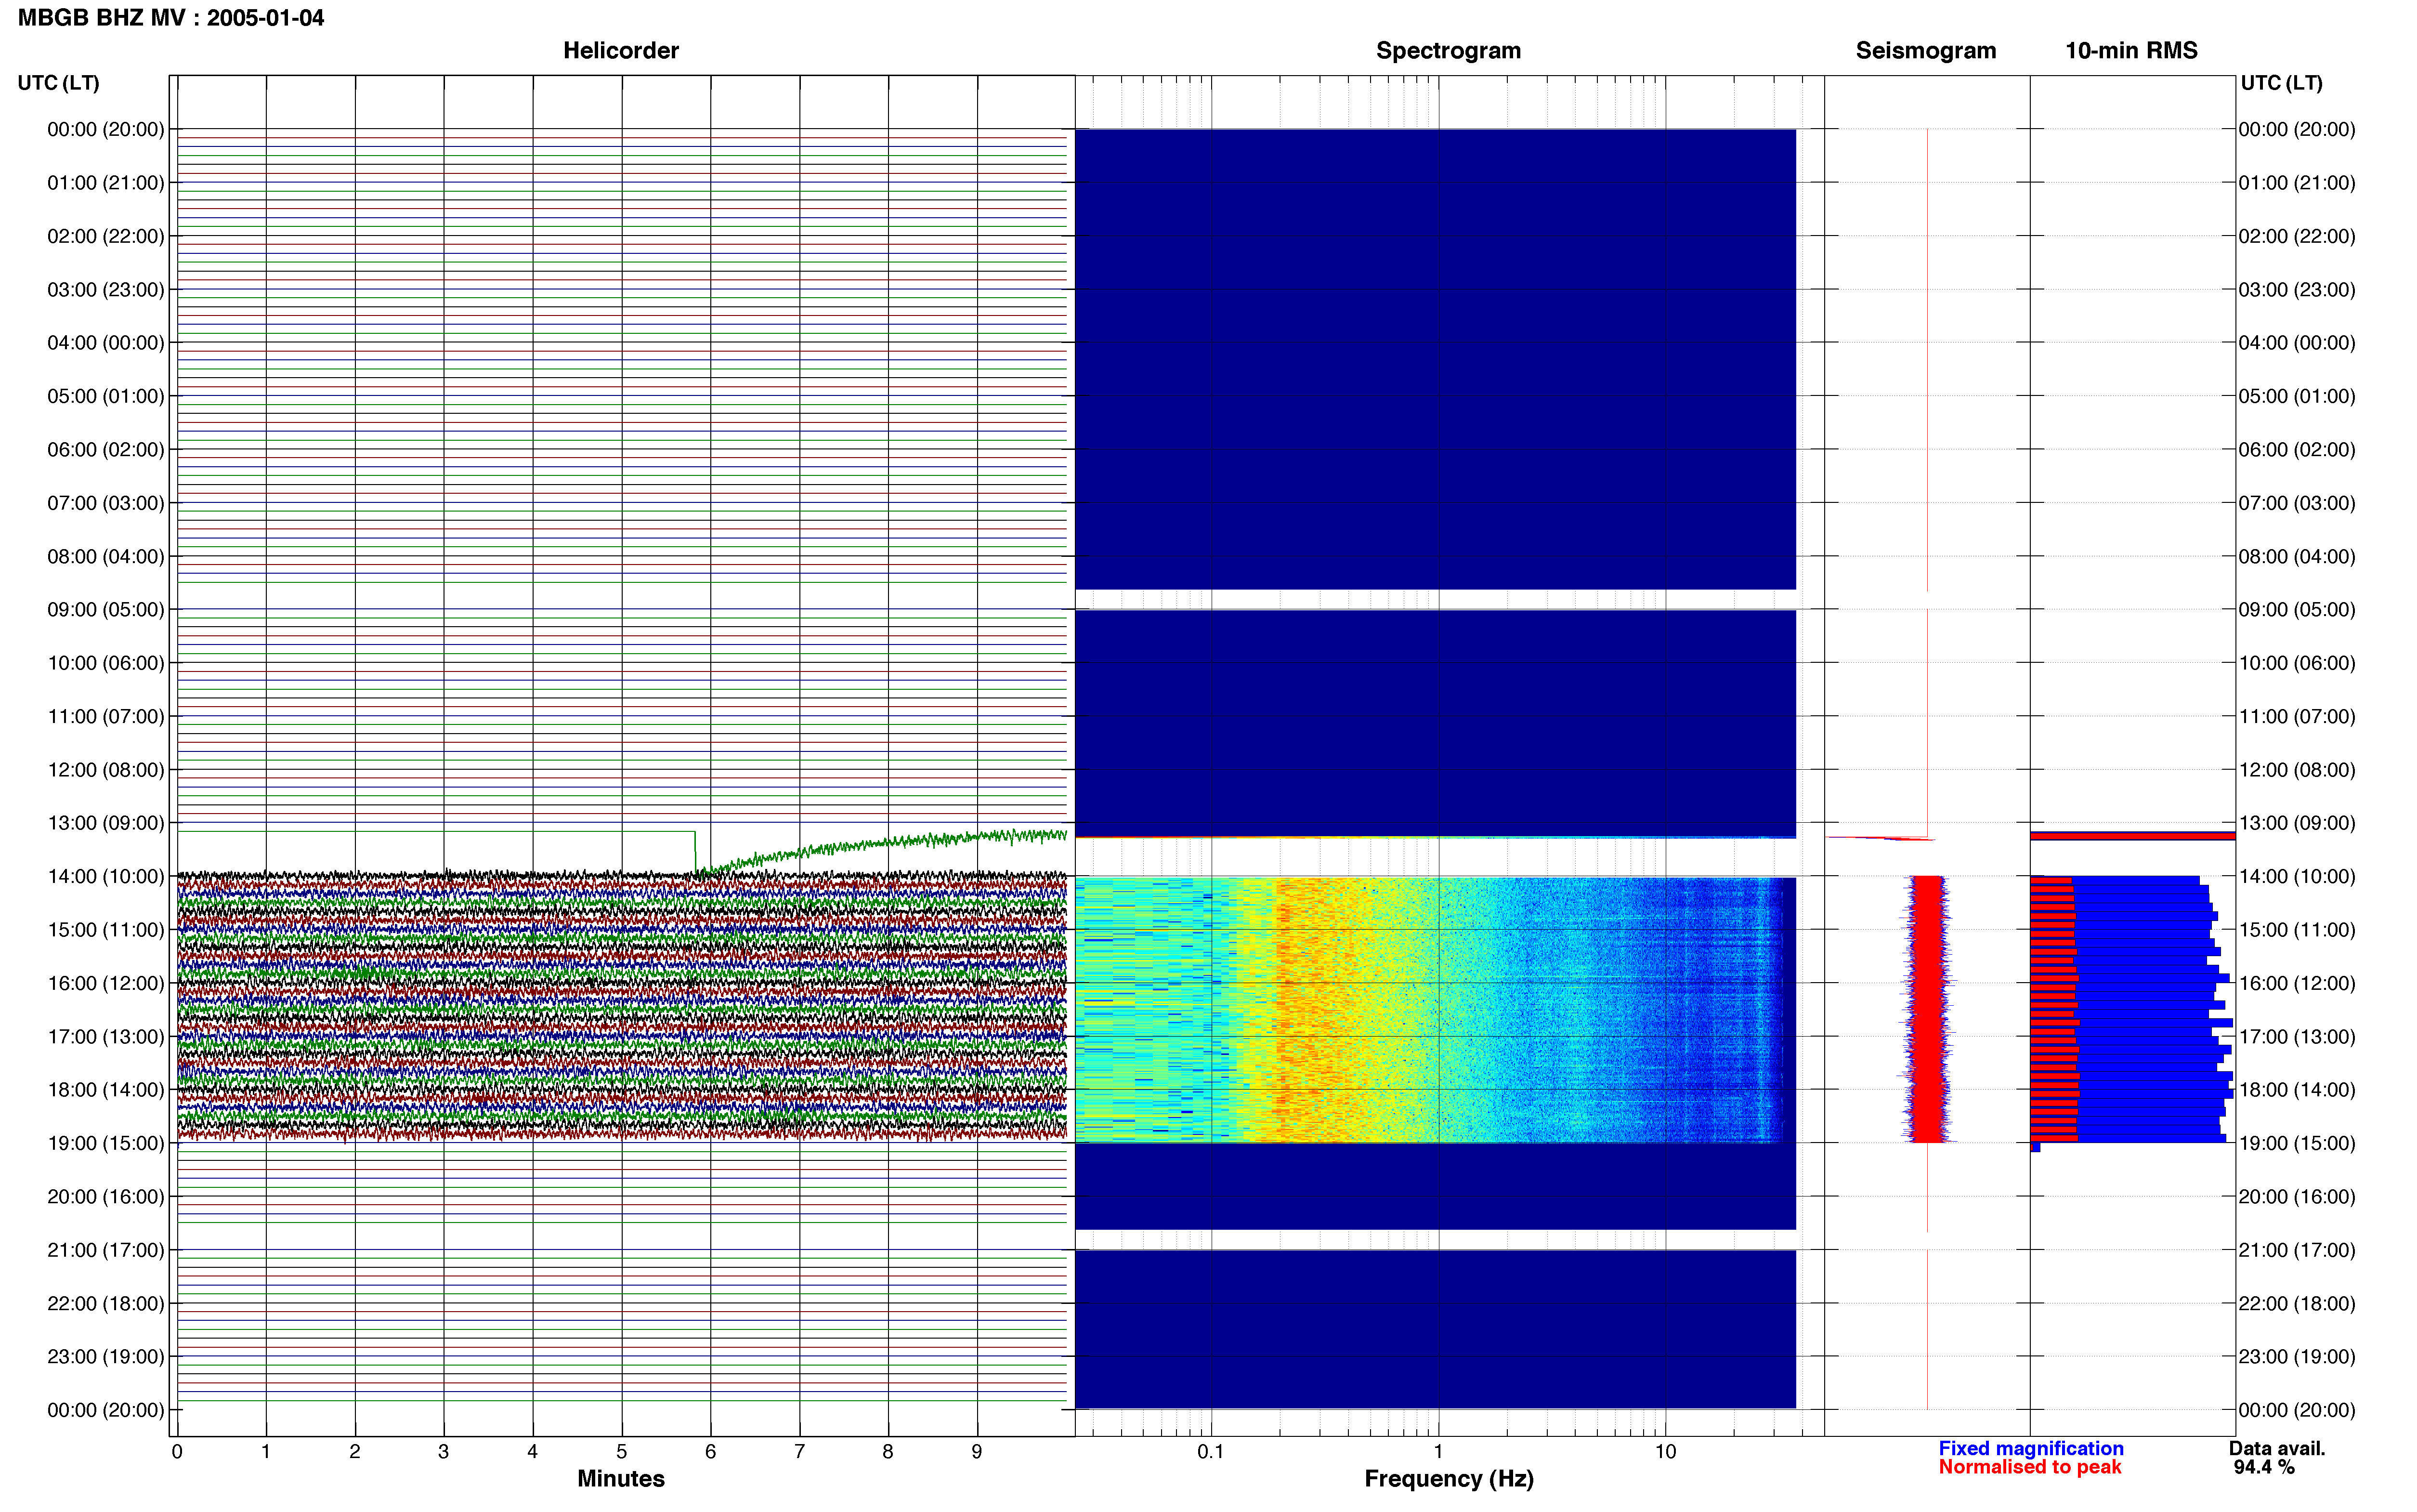
Task: Click left time label '17:00 (13:00)'
Action: point(106,1036)
